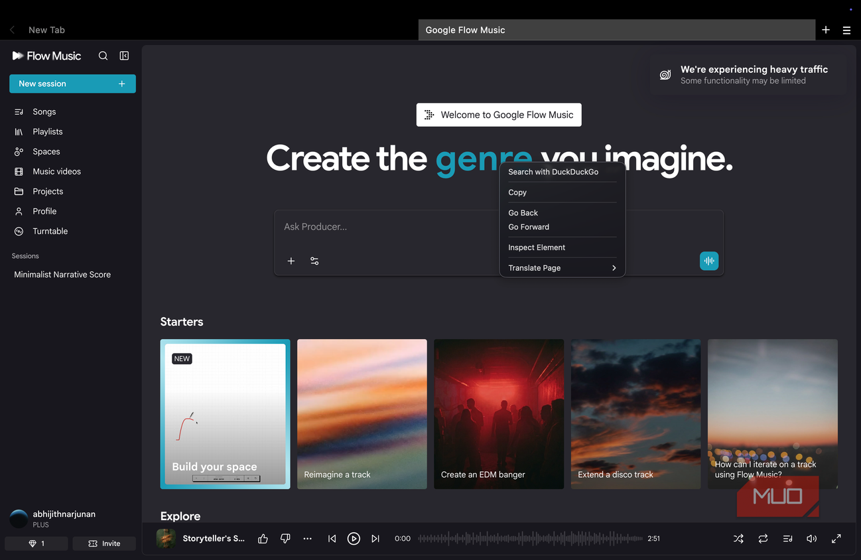Click the diamond credits button
The height and width of the screenshot is (560, 861).
36,543
